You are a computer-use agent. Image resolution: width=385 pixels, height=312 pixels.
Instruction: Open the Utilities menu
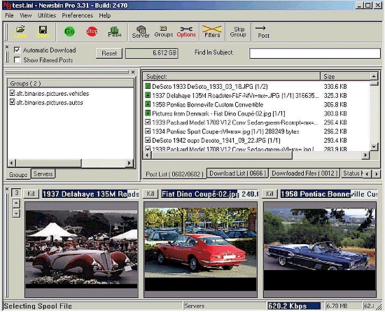[x=47, y=15]
